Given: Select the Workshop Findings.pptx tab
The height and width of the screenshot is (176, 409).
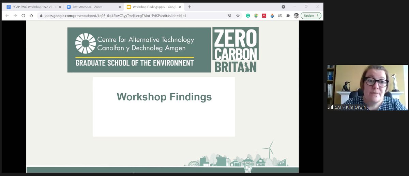Looking at the screenshot, I should [x=154, y=7].
